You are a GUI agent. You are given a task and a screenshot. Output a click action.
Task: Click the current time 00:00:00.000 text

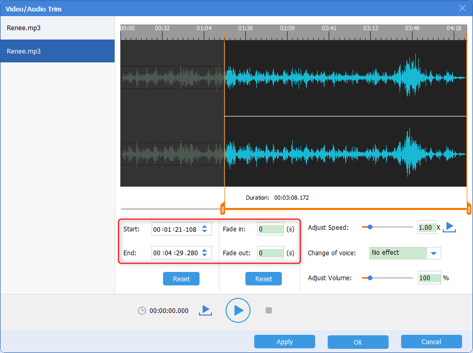tap(169, 310)
